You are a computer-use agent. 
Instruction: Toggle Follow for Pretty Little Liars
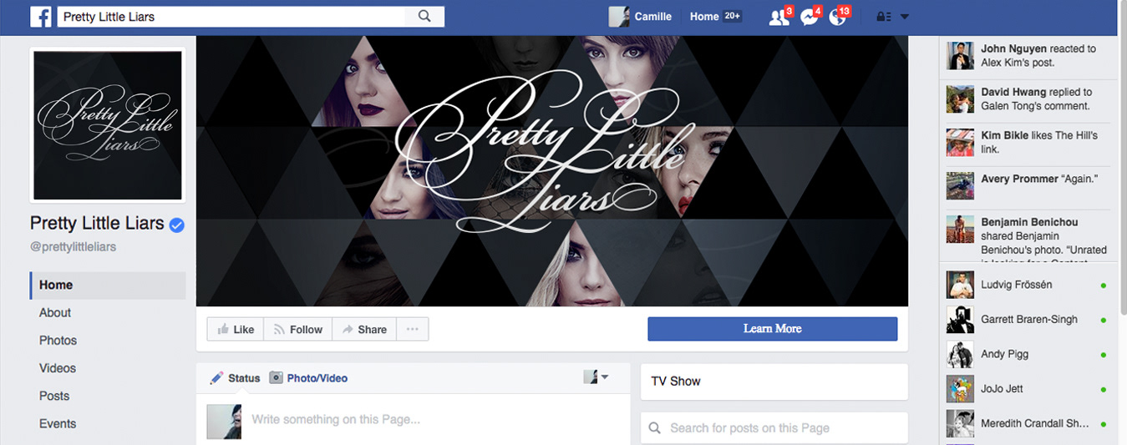(298, 329)
